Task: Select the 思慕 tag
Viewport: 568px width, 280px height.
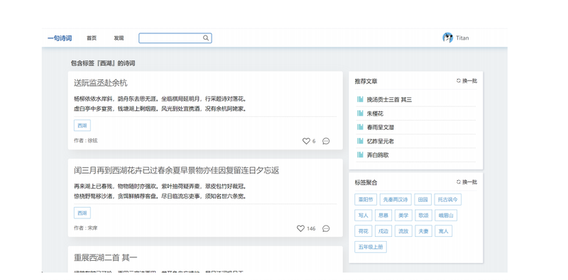Action: click(x=383, y=215)
